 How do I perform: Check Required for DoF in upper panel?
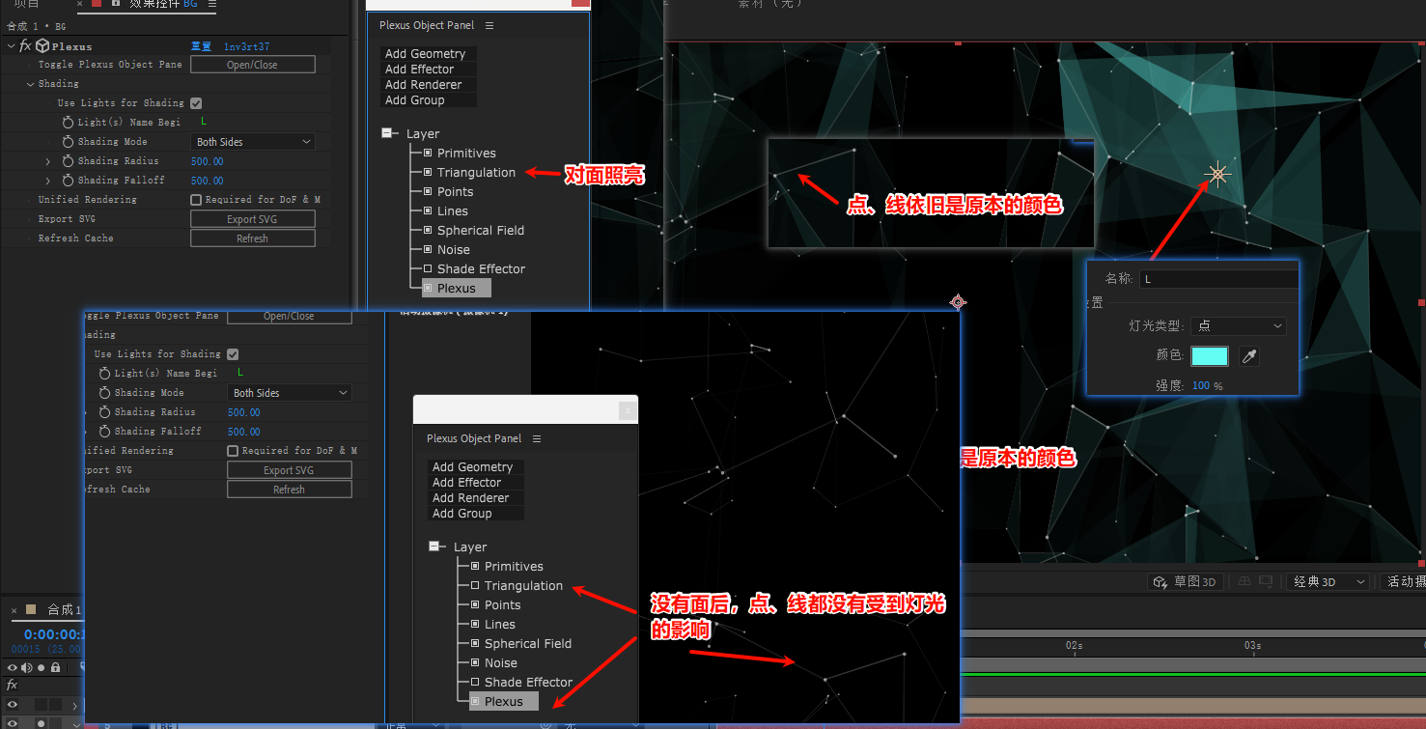coord(196,200)
